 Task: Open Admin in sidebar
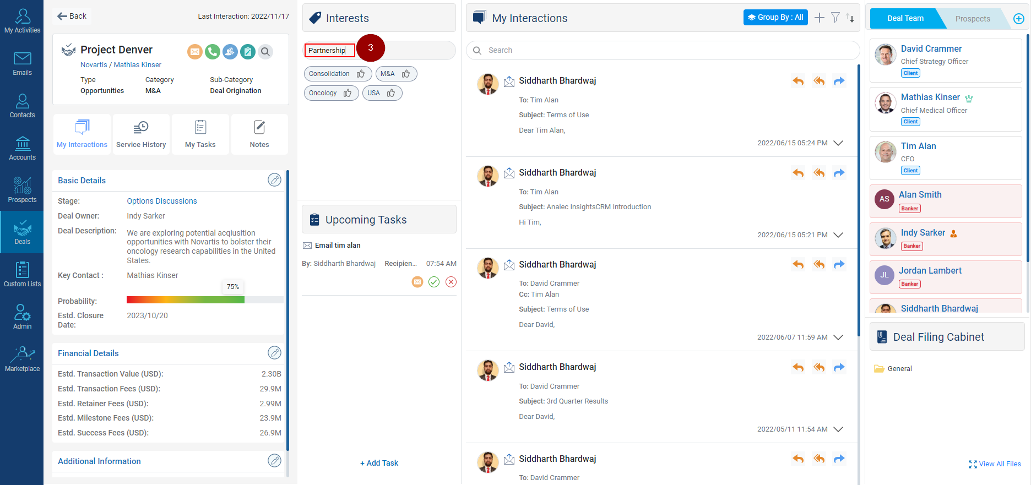(x=22, y=317)
